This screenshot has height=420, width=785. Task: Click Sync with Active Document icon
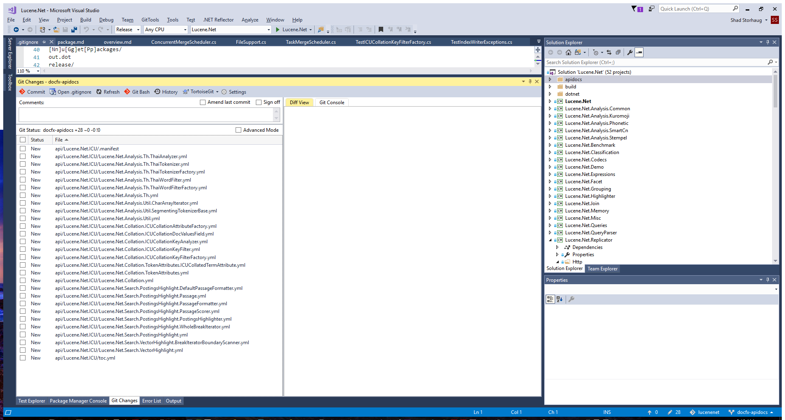pyautogui.click(x=609, y=52)
